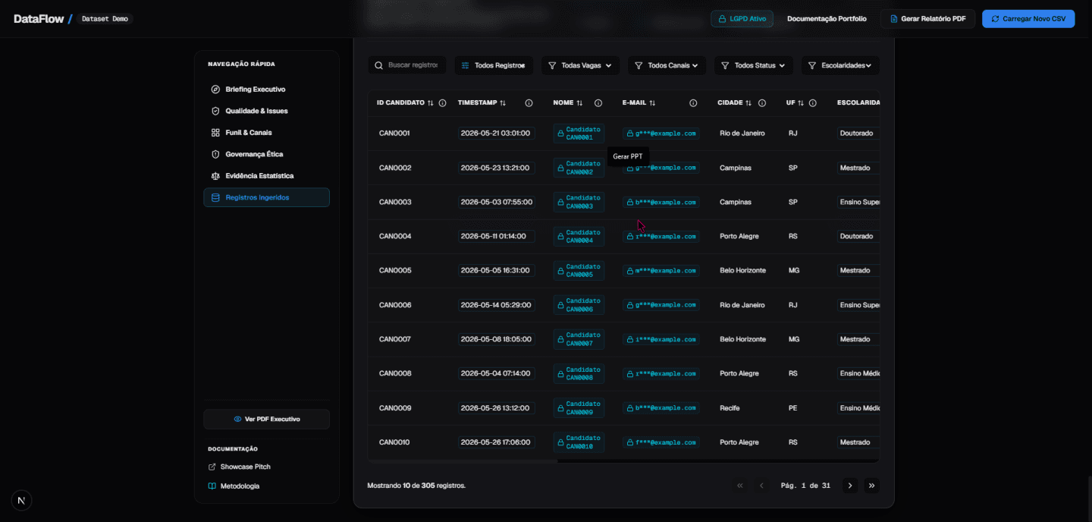This screenshot has width=1092, height=522.
Task: Click masked email in CAN0006 row
Action: [661, 305]
